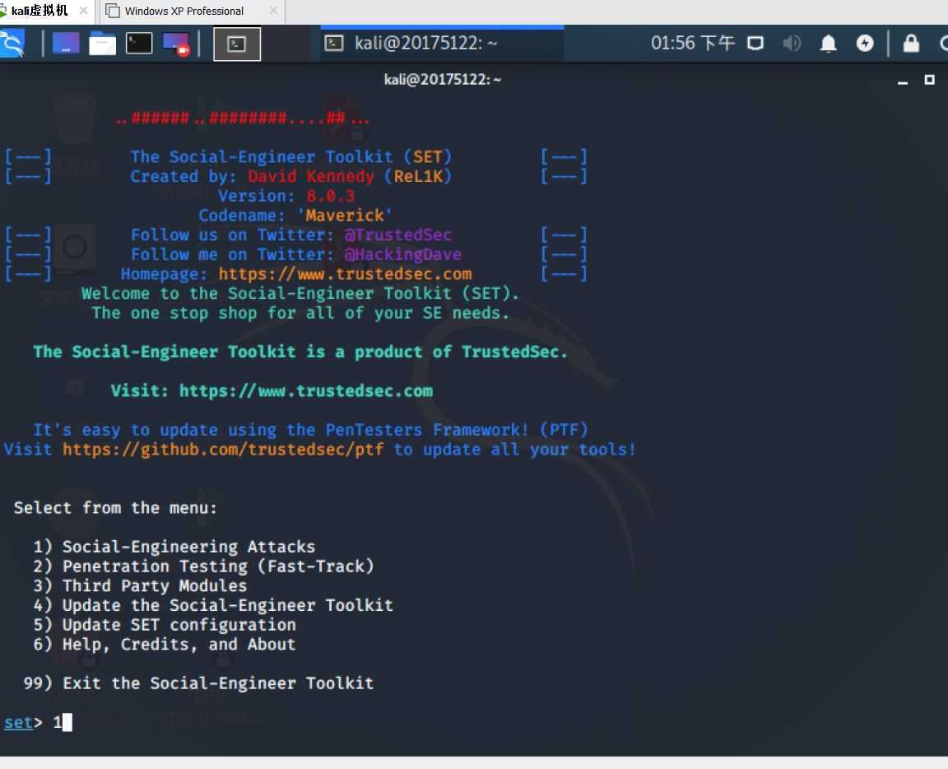The width and height of the screenshot is (948, 769).
Task: Open the display settings tray icon
Action: point(755,44)
